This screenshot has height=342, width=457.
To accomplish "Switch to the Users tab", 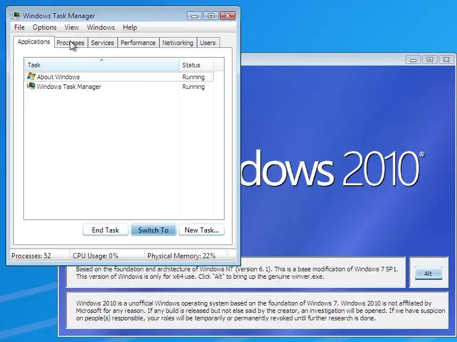I will 208,43.
